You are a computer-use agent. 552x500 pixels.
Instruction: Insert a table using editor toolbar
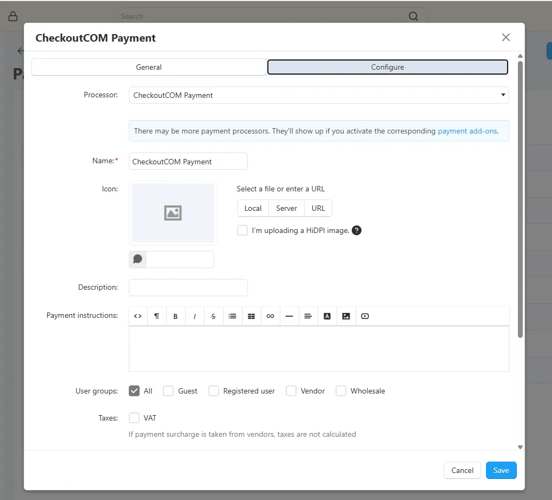(251, 316)
